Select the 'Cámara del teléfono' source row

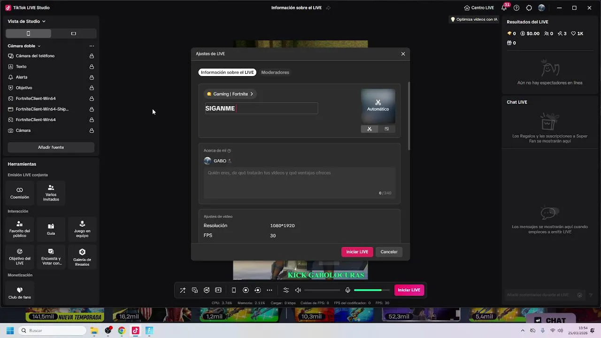[x=51, y=56]
